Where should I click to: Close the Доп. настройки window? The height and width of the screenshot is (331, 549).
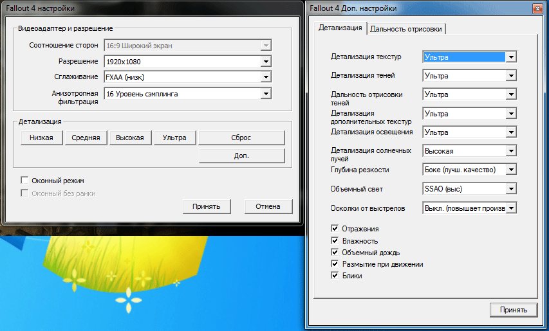(537, 8)
